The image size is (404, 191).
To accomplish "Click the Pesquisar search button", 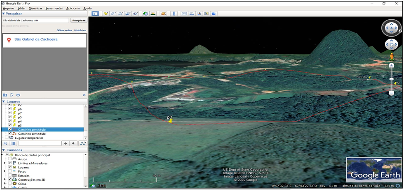I will click(78, 20).
